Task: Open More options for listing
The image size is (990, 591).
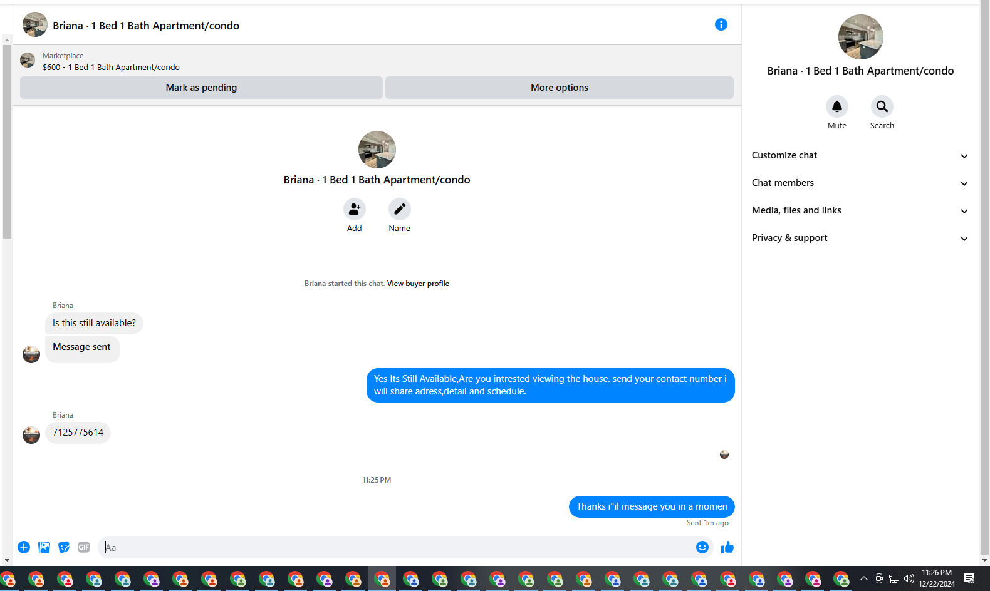Action: point(560,88)
